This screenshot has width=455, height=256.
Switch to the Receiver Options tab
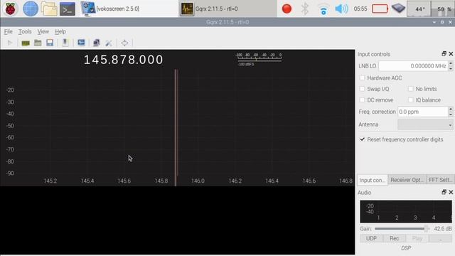407,180
